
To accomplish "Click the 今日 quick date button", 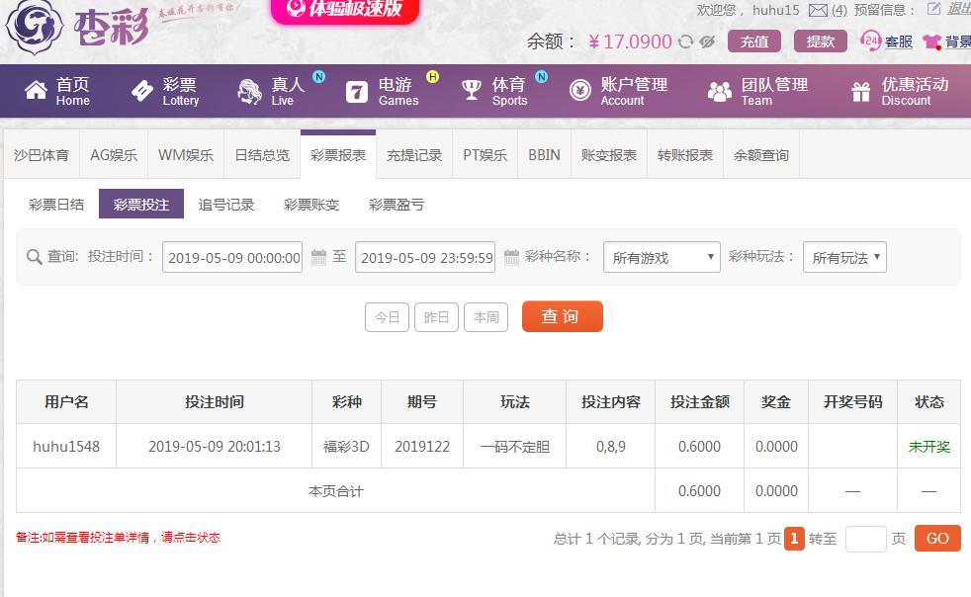I will coord(387,317).
